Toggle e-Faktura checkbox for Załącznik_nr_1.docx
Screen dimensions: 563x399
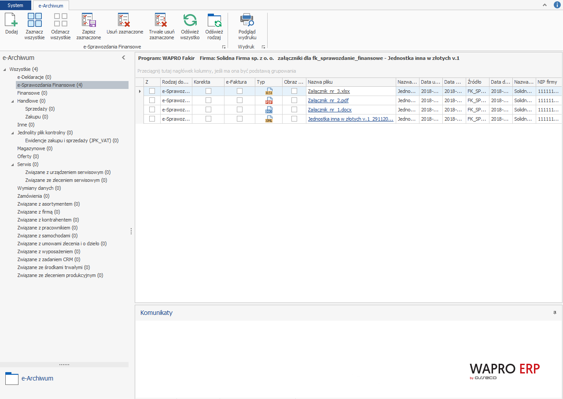(x=240, y=110)
